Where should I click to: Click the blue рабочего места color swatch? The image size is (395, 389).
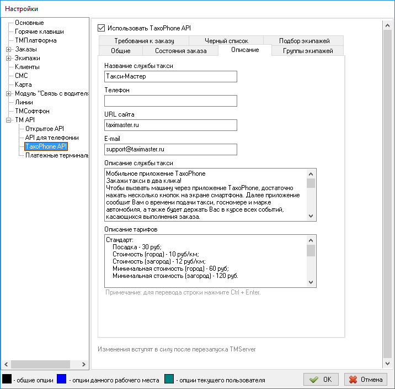coord(62,380)
